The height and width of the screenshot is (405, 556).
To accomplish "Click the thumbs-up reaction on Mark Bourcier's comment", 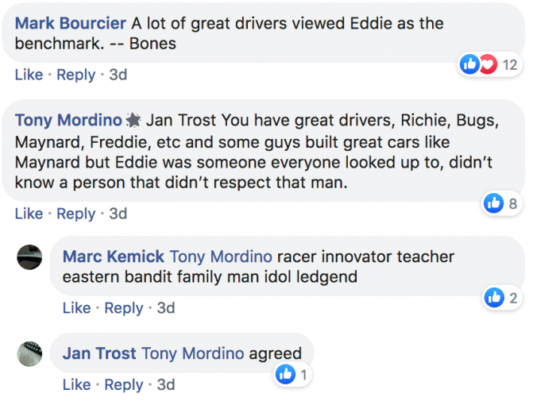I will pos(470,64).
